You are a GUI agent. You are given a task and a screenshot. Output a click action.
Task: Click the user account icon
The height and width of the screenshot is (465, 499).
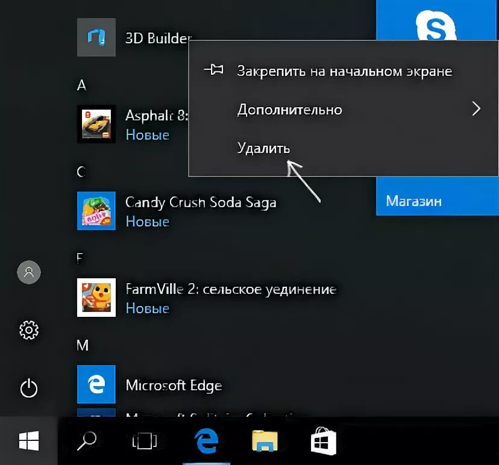[29, 272]
